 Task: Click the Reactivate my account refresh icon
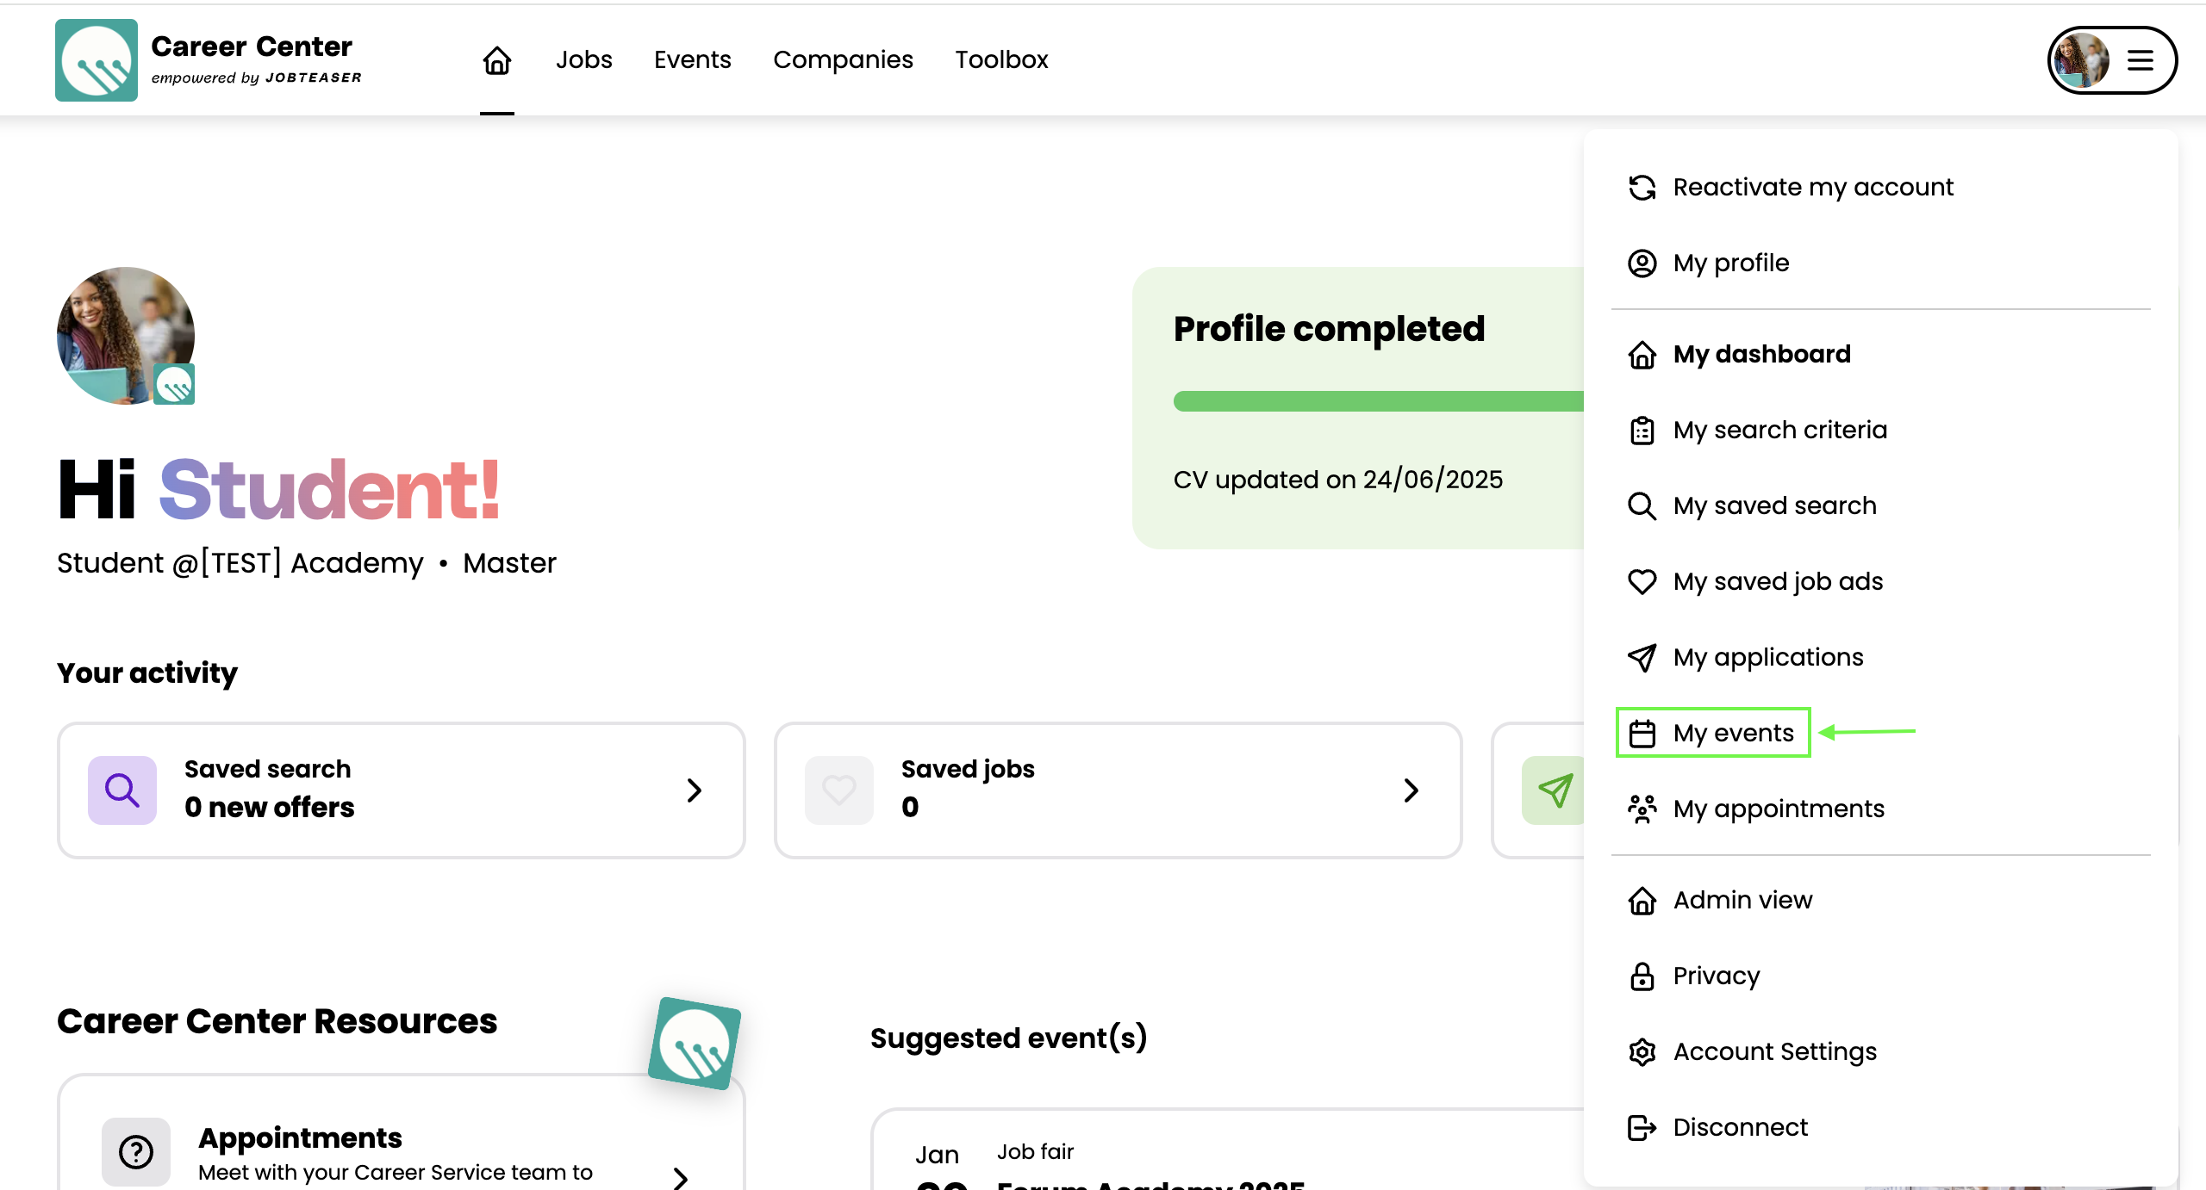click(x=1642, y=187)
